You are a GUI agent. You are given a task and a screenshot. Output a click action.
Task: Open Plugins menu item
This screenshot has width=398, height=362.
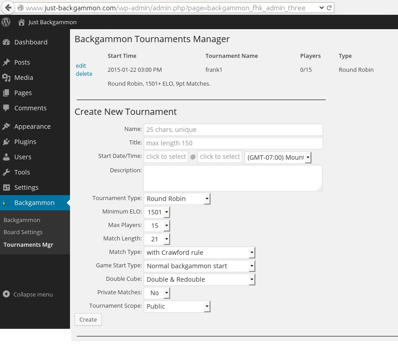point(25,142)
